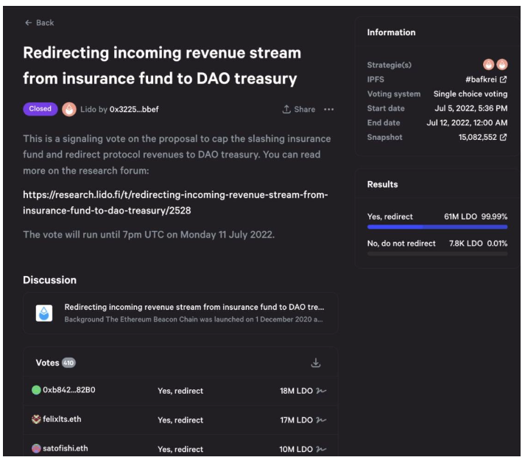The width and height of the screenshot is (525, 460).
Task: Click the green avatar of 0xb842...82B0
Action: [36, 389]
